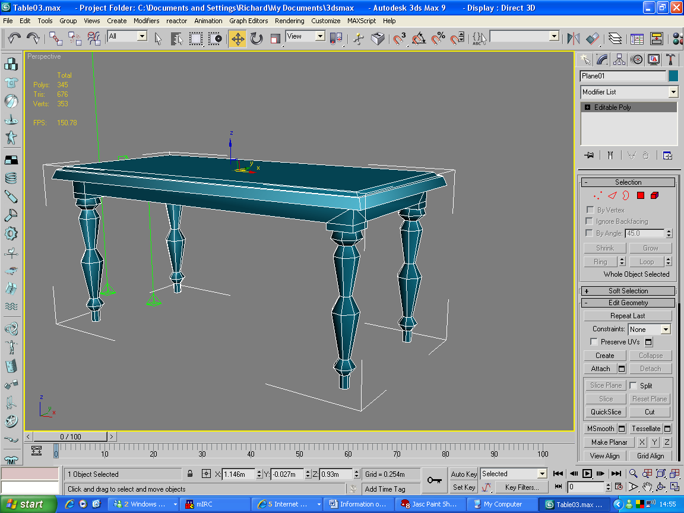Click the Pin Stack icon
The height and width of the screenshot is (513, 684).
589,156
